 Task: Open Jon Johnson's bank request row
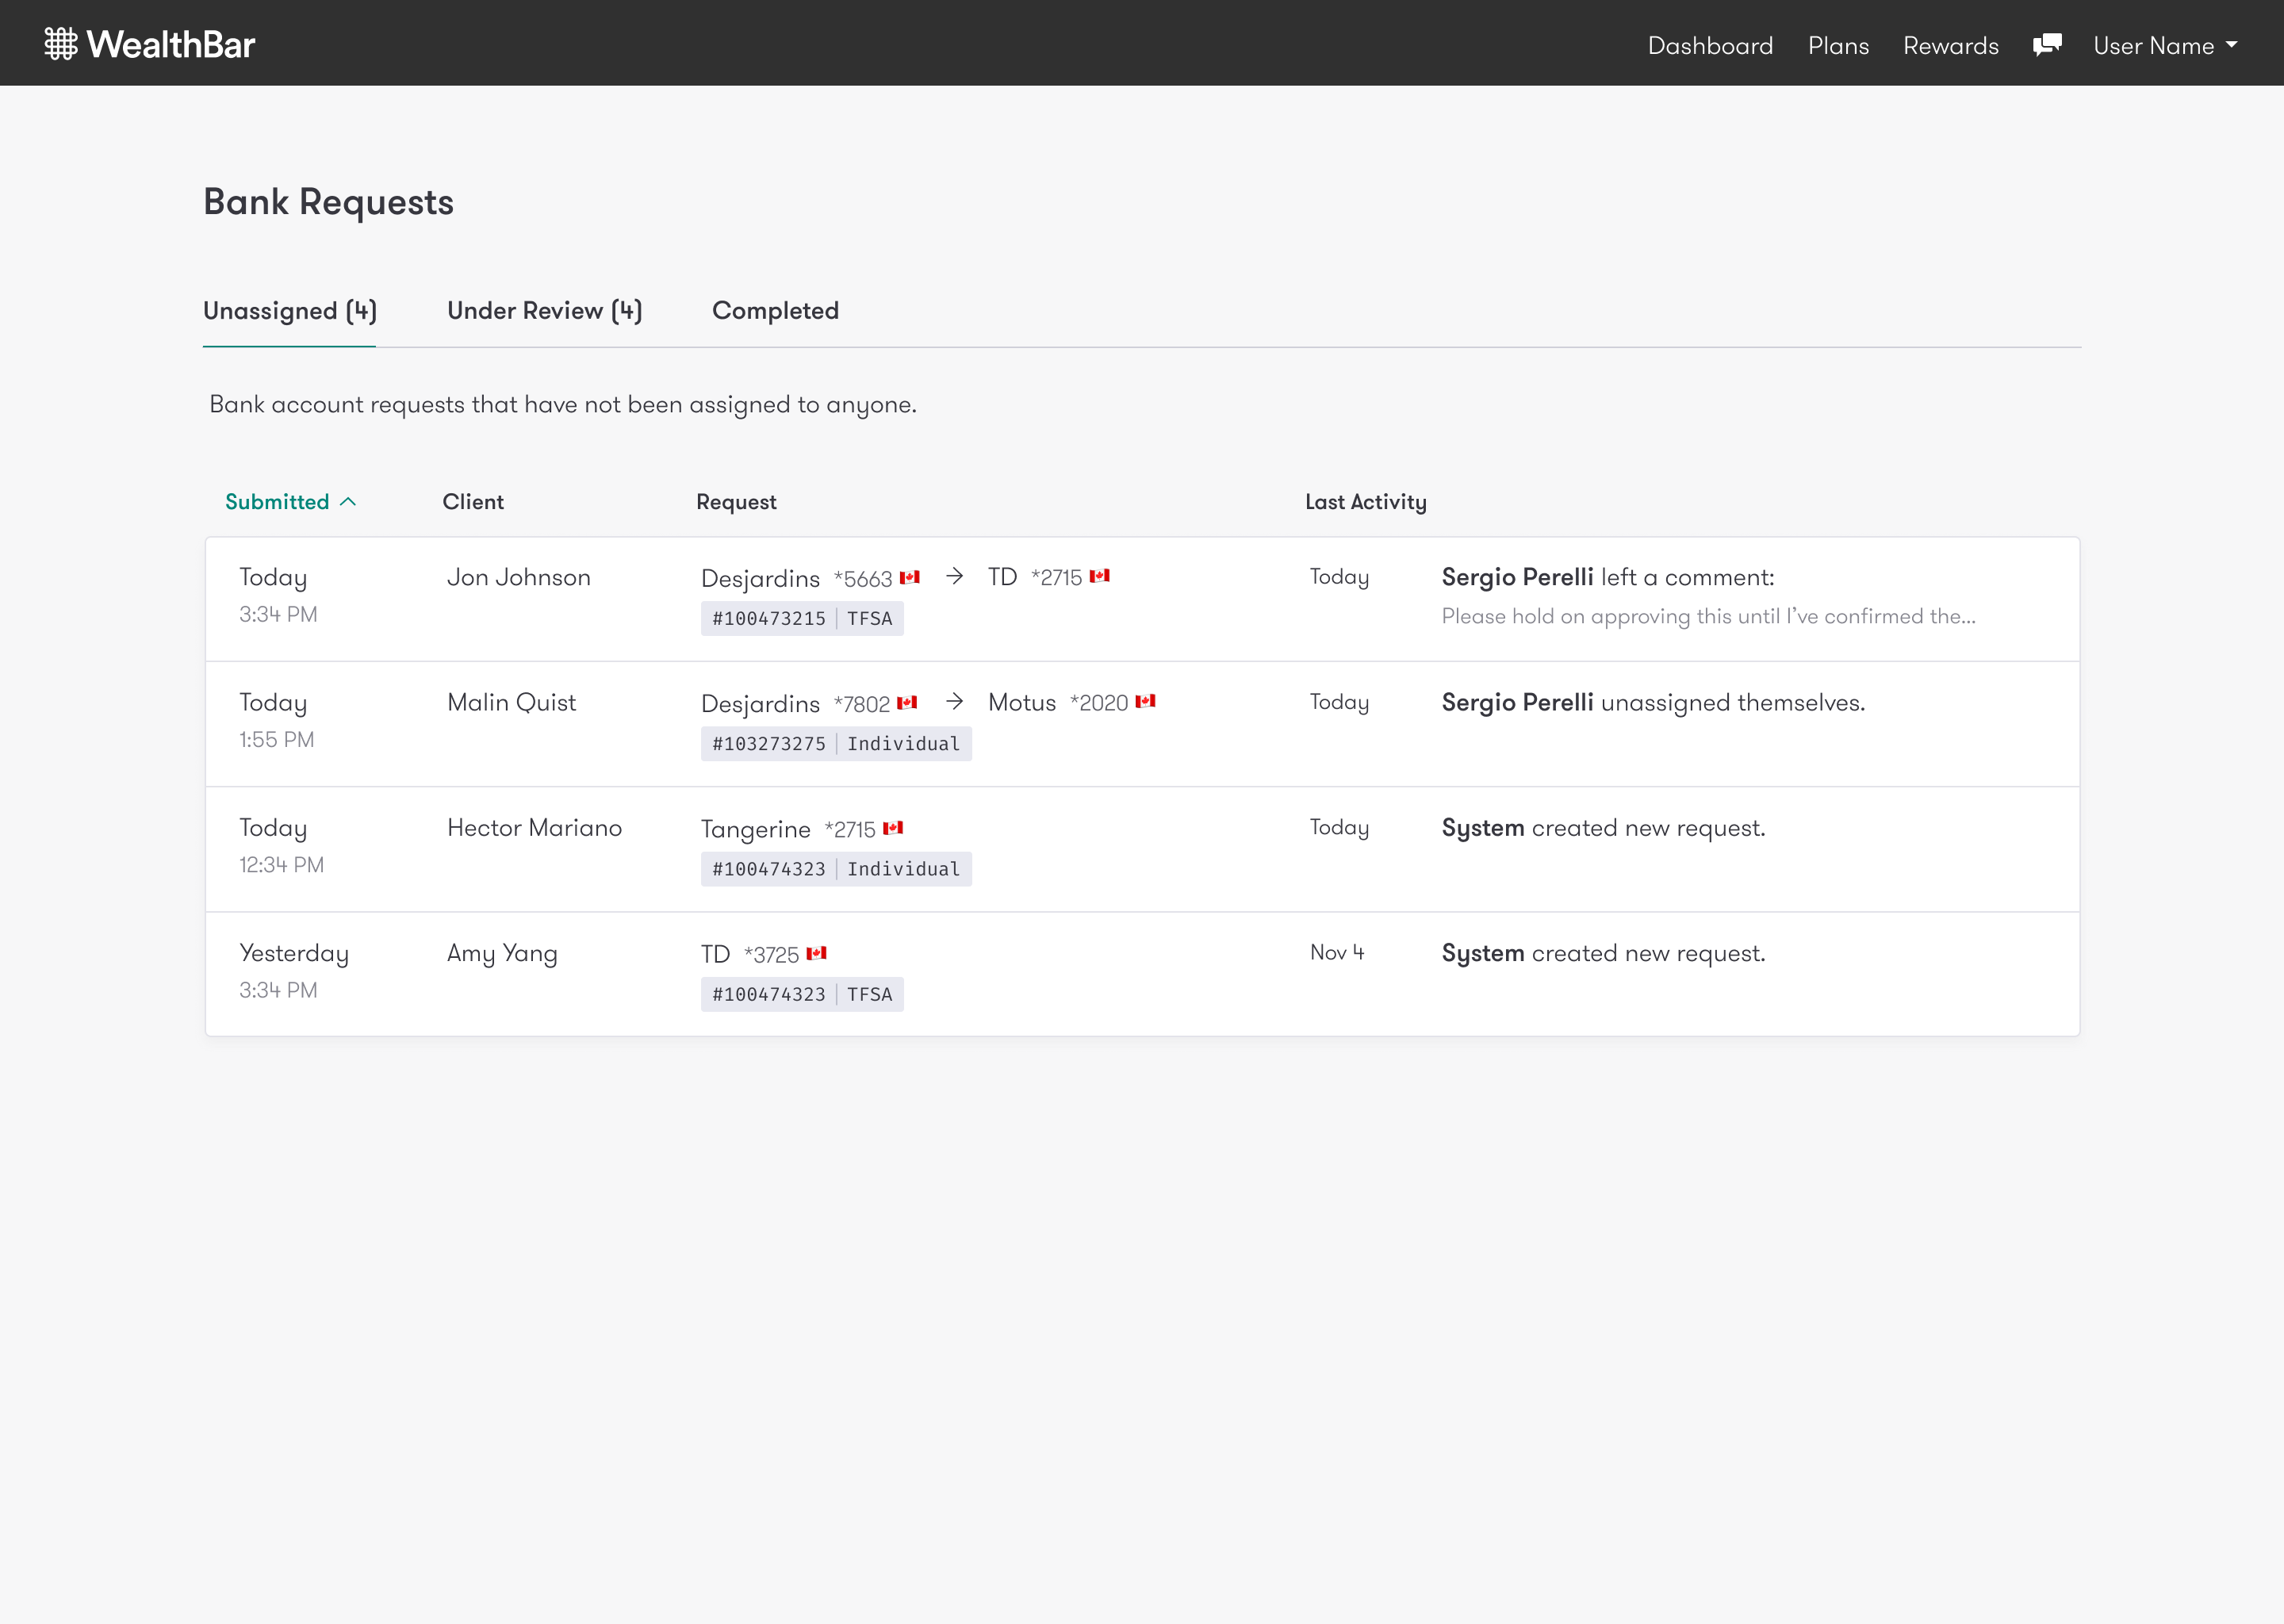[x=518, y=578]
